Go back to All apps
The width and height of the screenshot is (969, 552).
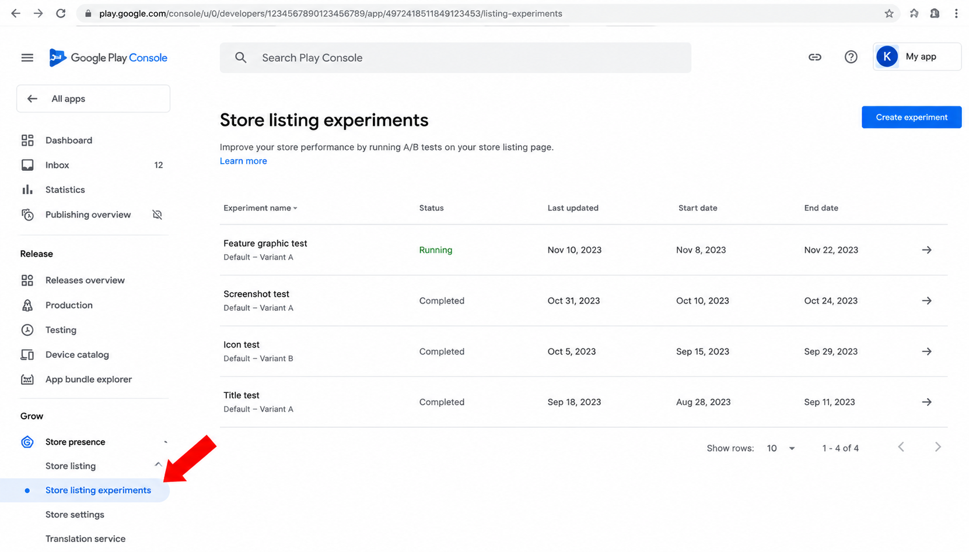coord(93,99)
